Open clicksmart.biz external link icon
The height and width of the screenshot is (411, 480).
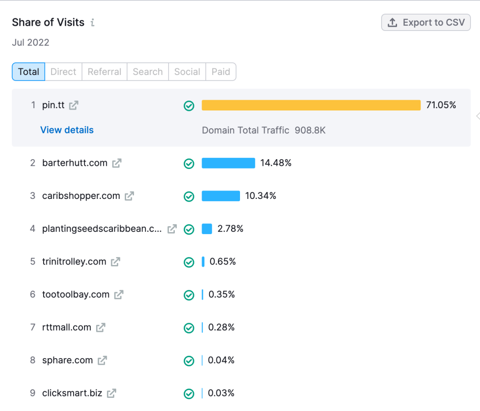(112, 393)
